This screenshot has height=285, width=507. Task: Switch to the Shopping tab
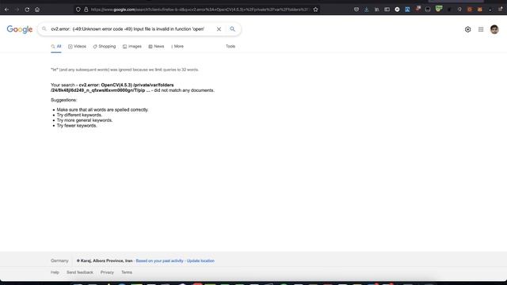[104, 47]
